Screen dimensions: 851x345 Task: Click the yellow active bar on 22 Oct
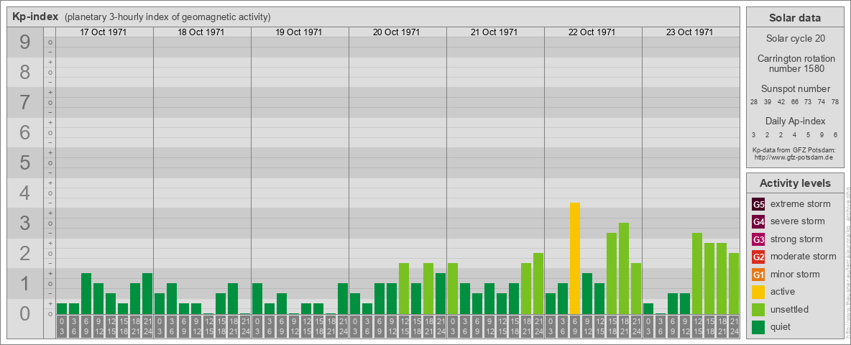575,258
